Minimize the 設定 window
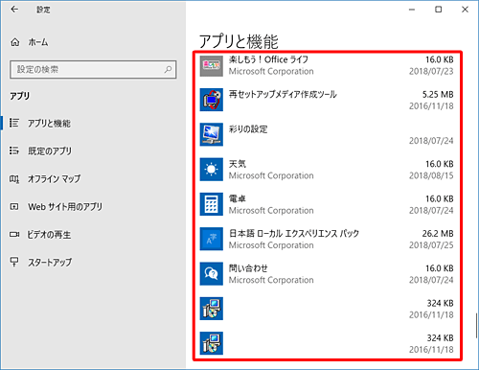 [412, 10]
